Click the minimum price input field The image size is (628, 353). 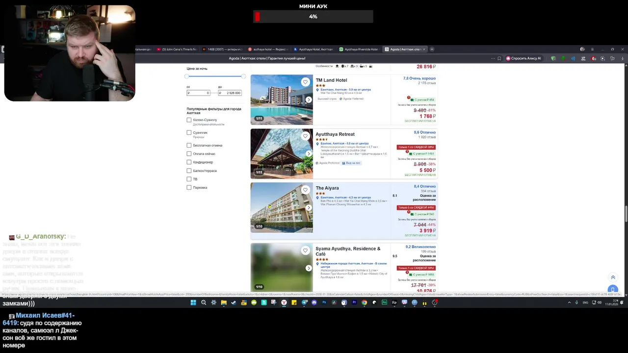click(x=198, y=93)
